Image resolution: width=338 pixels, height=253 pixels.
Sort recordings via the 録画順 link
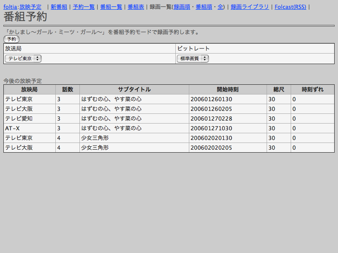(182, 7)
